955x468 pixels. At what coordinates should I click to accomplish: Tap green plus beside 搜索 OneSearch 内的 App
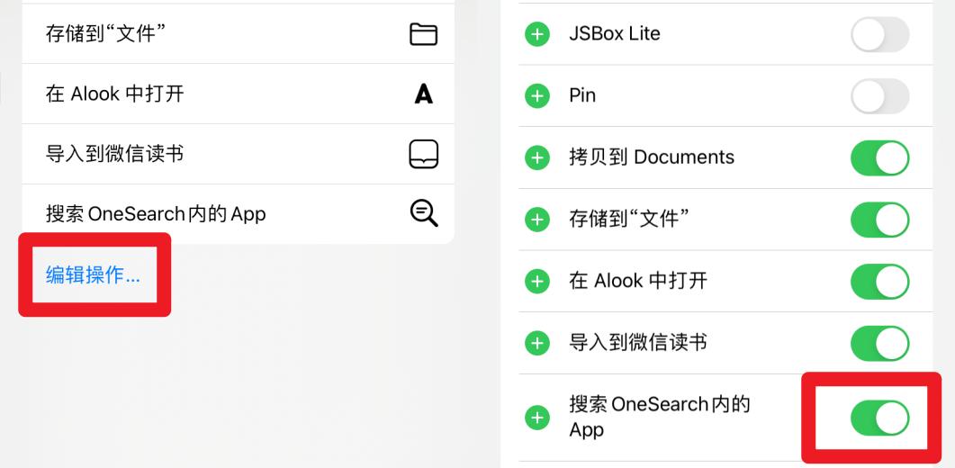(x=537, y=418)
